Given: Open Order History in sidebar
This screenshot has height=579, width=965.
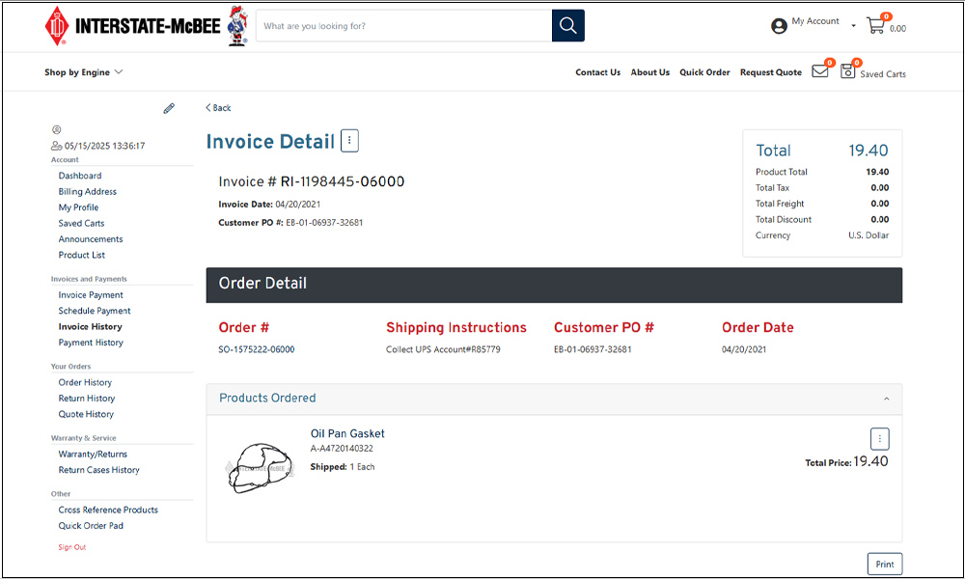Looking at the screenshot, I should pos(85,382).
